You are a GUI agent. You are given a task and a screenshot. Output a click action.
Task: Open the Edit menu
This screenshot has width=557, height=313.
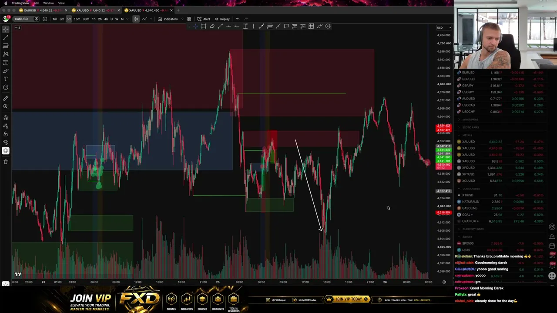pos(36,3)
